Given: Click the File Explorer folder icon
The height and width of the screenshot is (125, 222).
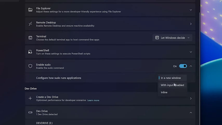Looking at the screenshot, I should 30,10.
